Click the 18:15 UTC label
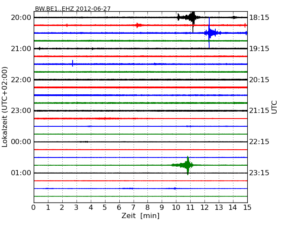 pos(259,18)
